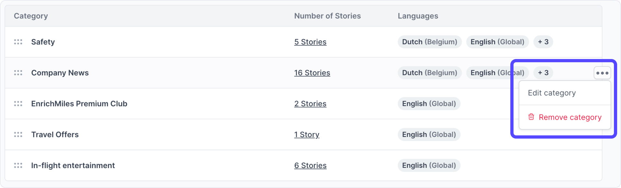
Task: Click the drag handle for In-flight entertainment
Action: pyautogui.click(x=18, y=166)
